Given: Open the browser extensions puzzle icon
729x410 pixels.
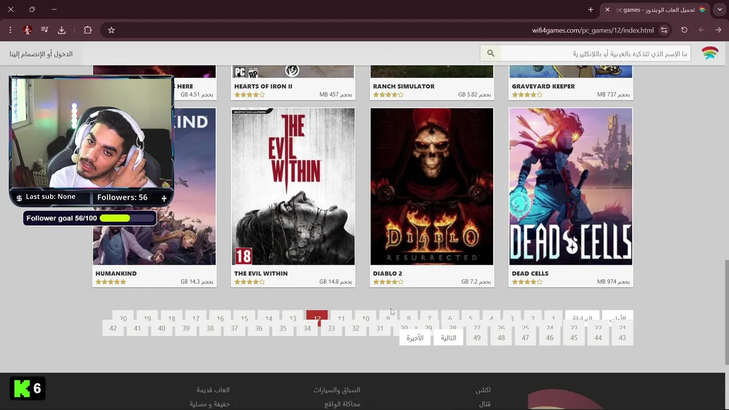Looking at the screenshot, I should (x=88, y=30).
